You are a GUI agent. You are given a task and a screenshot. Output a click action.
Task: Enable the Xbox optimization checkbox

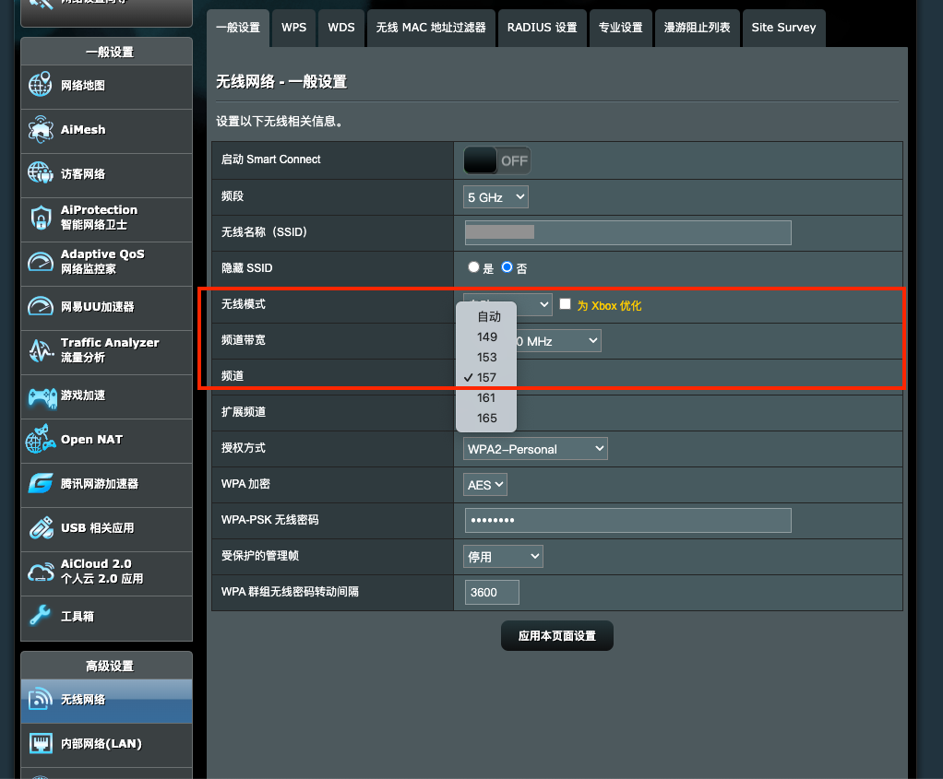(566, 304)
